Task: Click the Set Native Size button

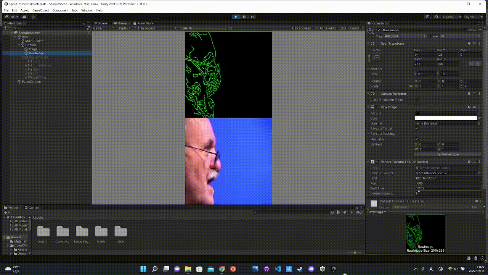Action: 448,154
